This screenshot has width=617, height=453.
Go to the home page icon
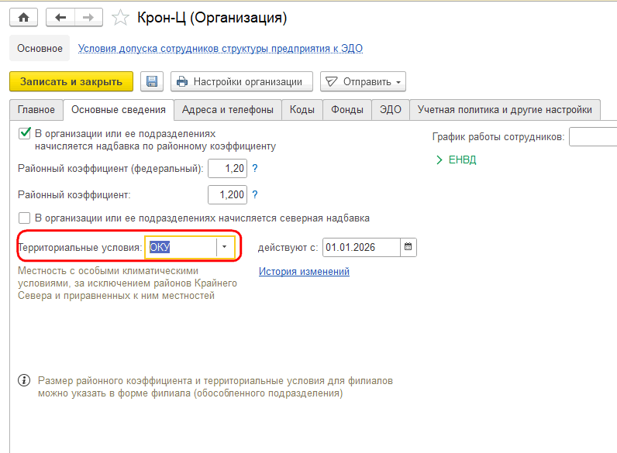(23, 18)
